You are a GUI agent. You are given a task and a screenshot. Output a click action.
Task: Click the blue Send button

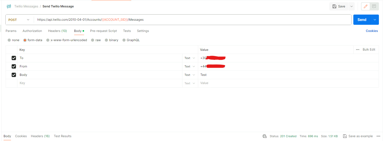pyautogui.click(x=362, y=20)
